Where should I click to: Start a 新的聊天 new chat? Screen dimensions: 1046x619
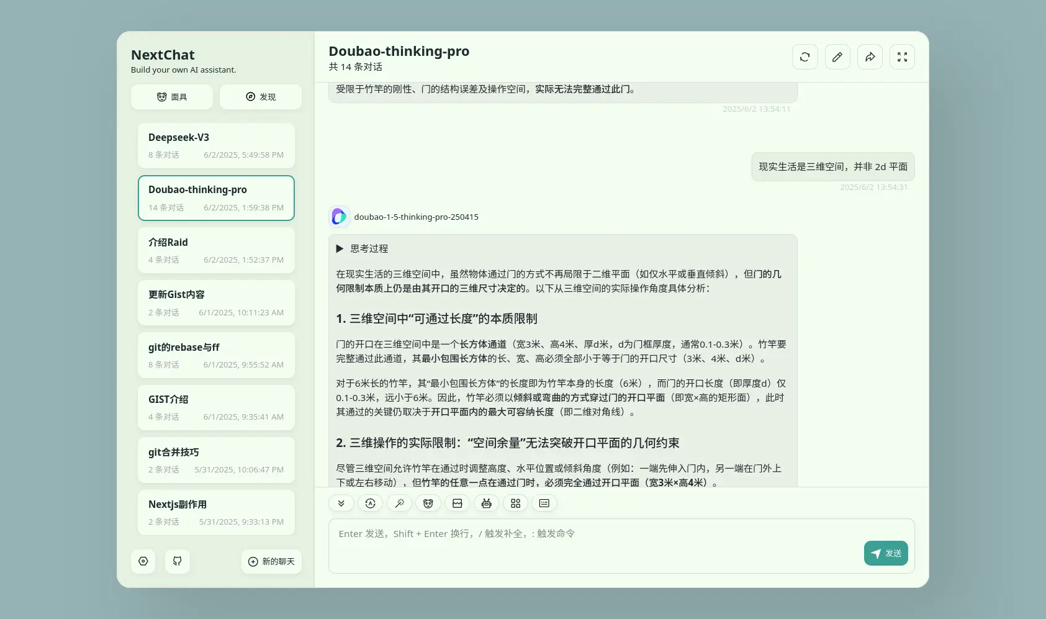(271, 561)
